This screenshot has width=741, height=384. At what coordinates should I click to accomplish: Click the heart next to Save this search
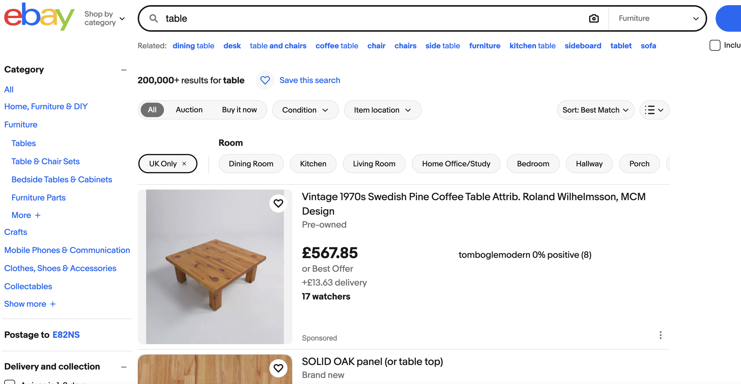coord(265,80)
